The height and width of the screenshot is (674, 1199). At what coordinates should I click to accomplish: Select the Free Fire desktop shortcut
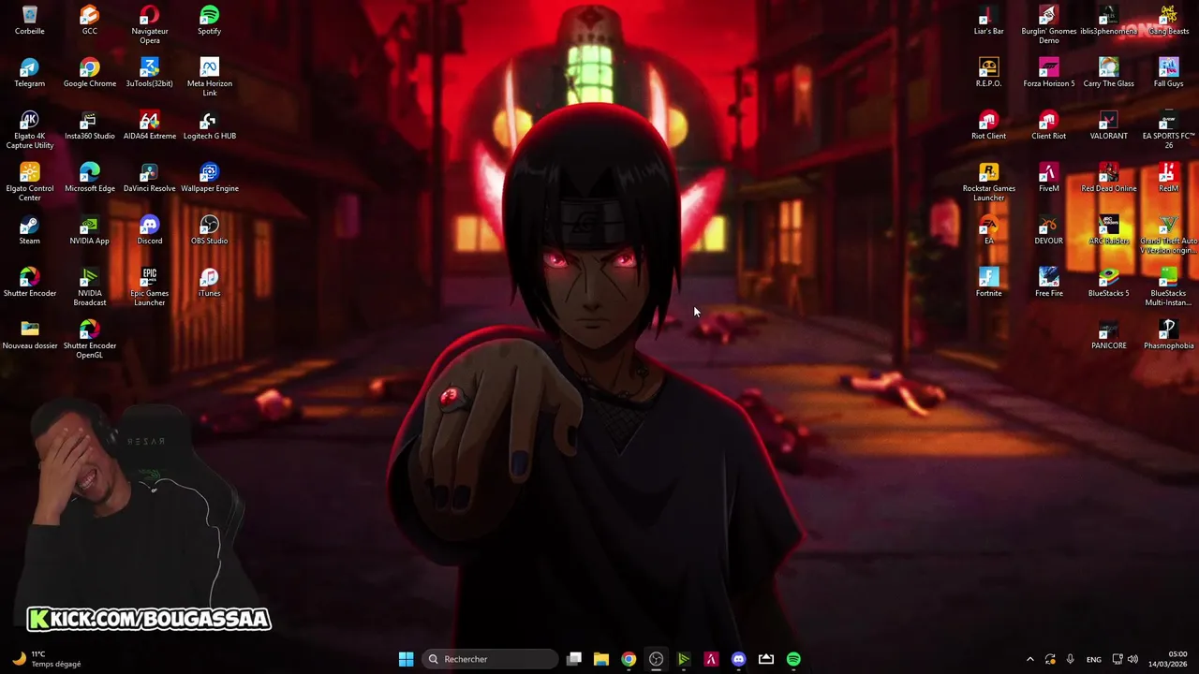coord(1049,283)
